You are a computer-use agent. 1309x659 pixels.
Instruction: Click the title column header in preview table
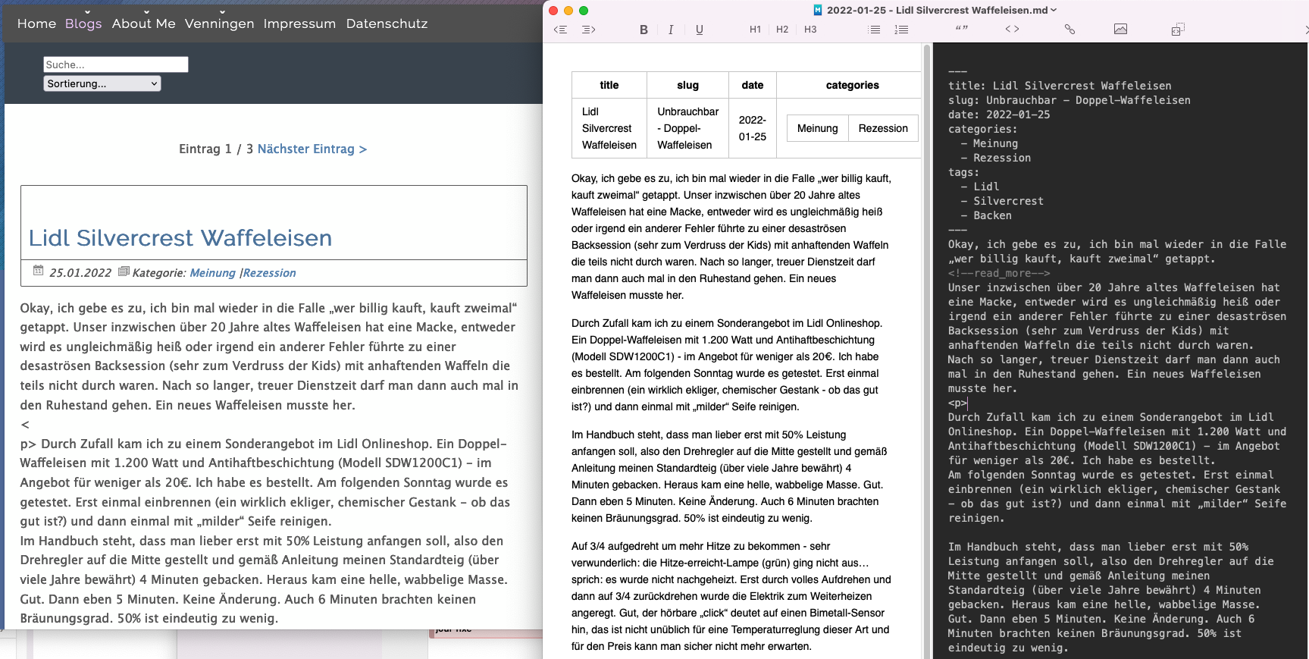pyautogui.click(x=609, y=85)
